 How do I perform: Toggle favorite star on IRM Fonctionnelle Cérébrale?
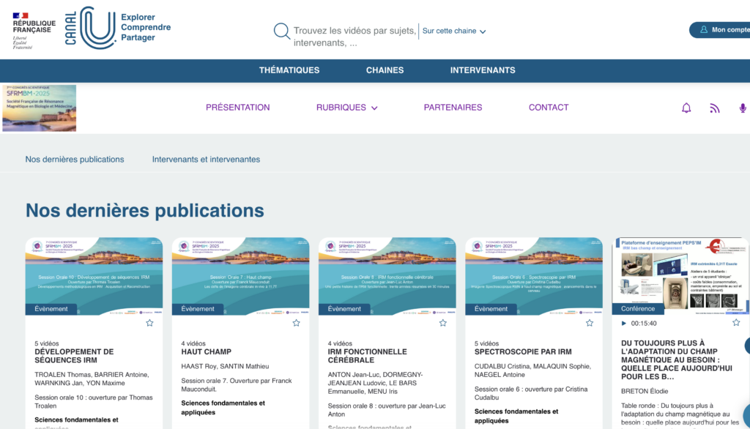point(442,323)
